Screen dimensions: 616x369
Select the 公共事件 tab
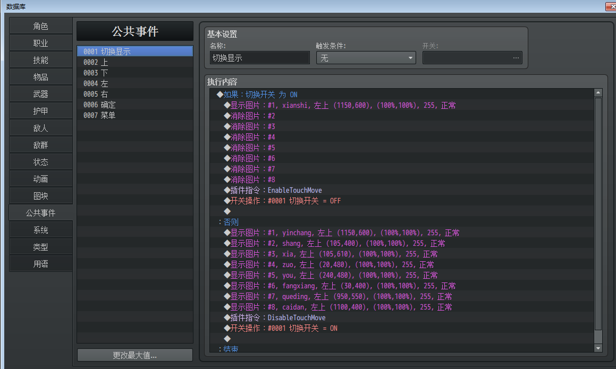click(x=41, y=213)
